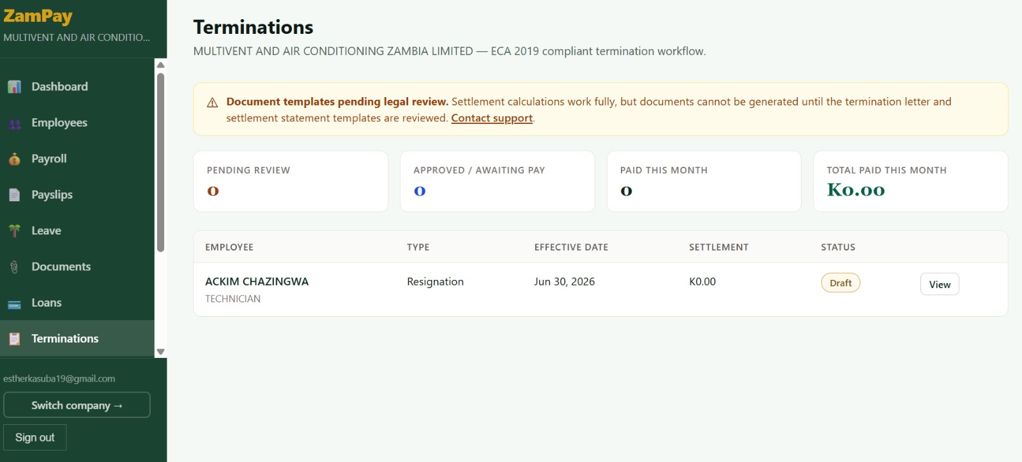Go to Employees section
This screenshot has width=1022, height=462.
pyautogui.click(x=77, y=123)
